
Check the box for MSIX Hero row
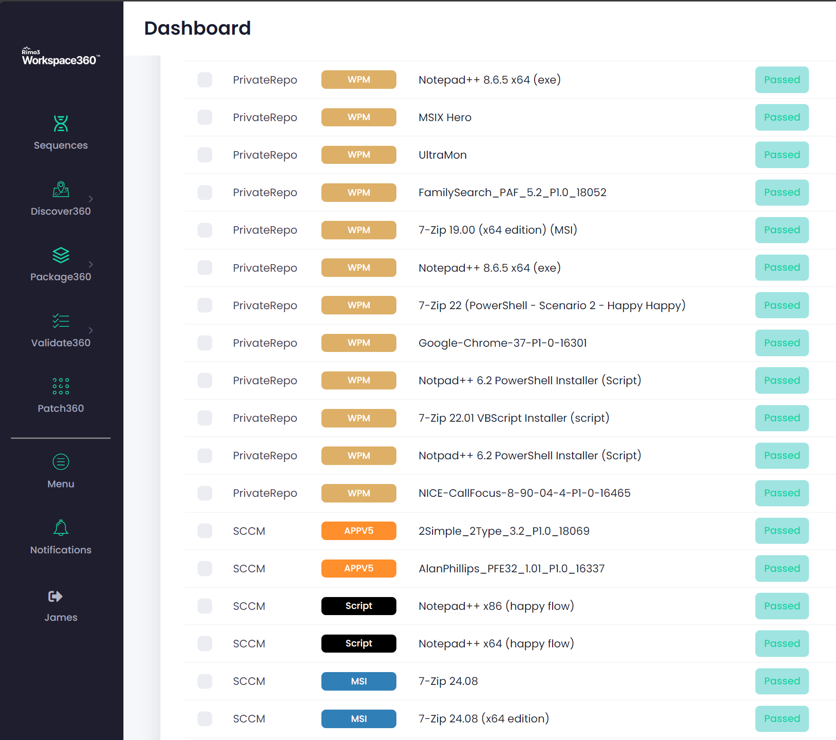tap(205, 117)
